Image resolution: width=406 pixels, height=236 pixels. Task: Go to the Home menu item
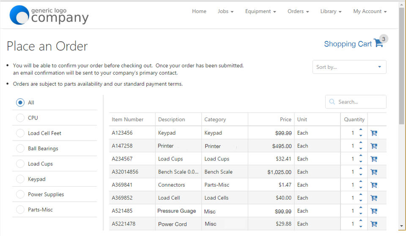199,11
